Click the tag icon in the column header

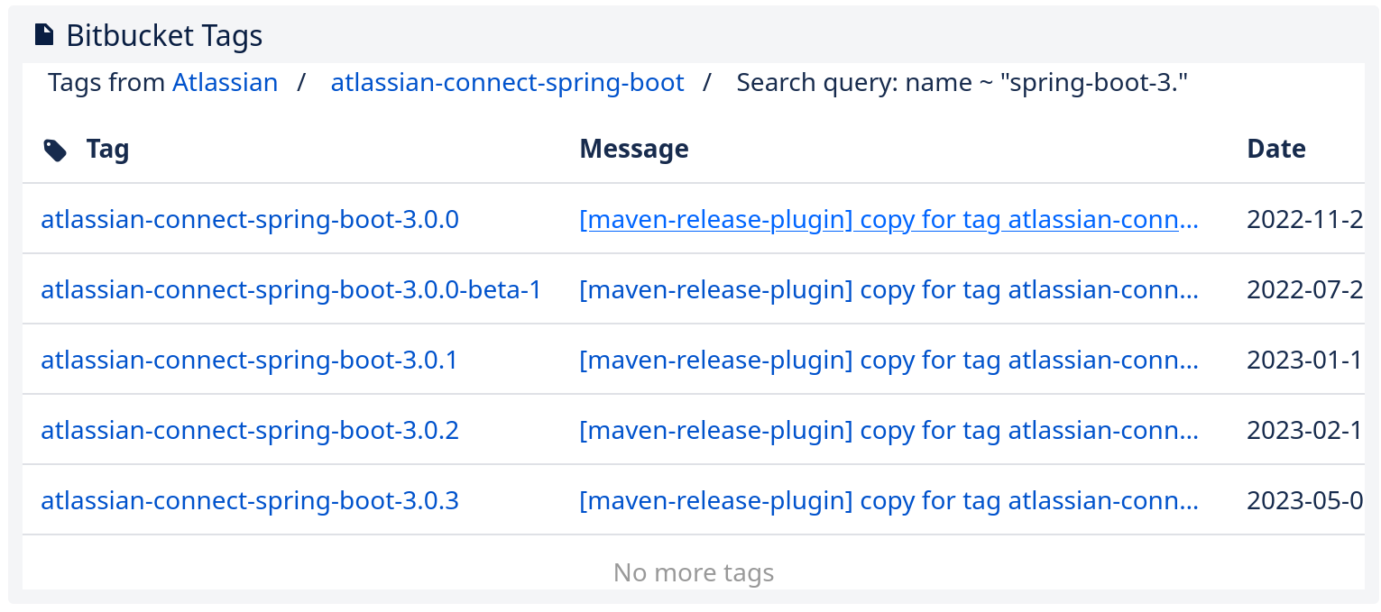coord(55,150)
